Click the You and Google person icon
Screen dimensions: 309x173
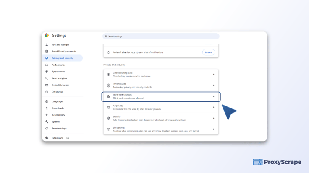coord(47,44)
